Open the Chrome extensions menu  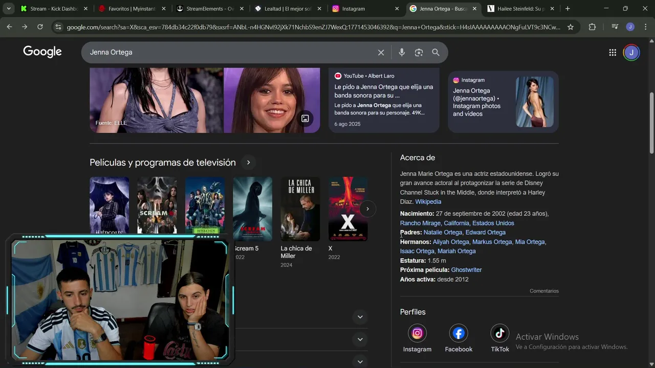[592, 27]
